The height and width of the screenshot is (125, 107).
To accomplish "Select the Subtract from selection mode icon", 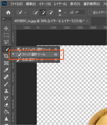I will click(x=50, y=12).
